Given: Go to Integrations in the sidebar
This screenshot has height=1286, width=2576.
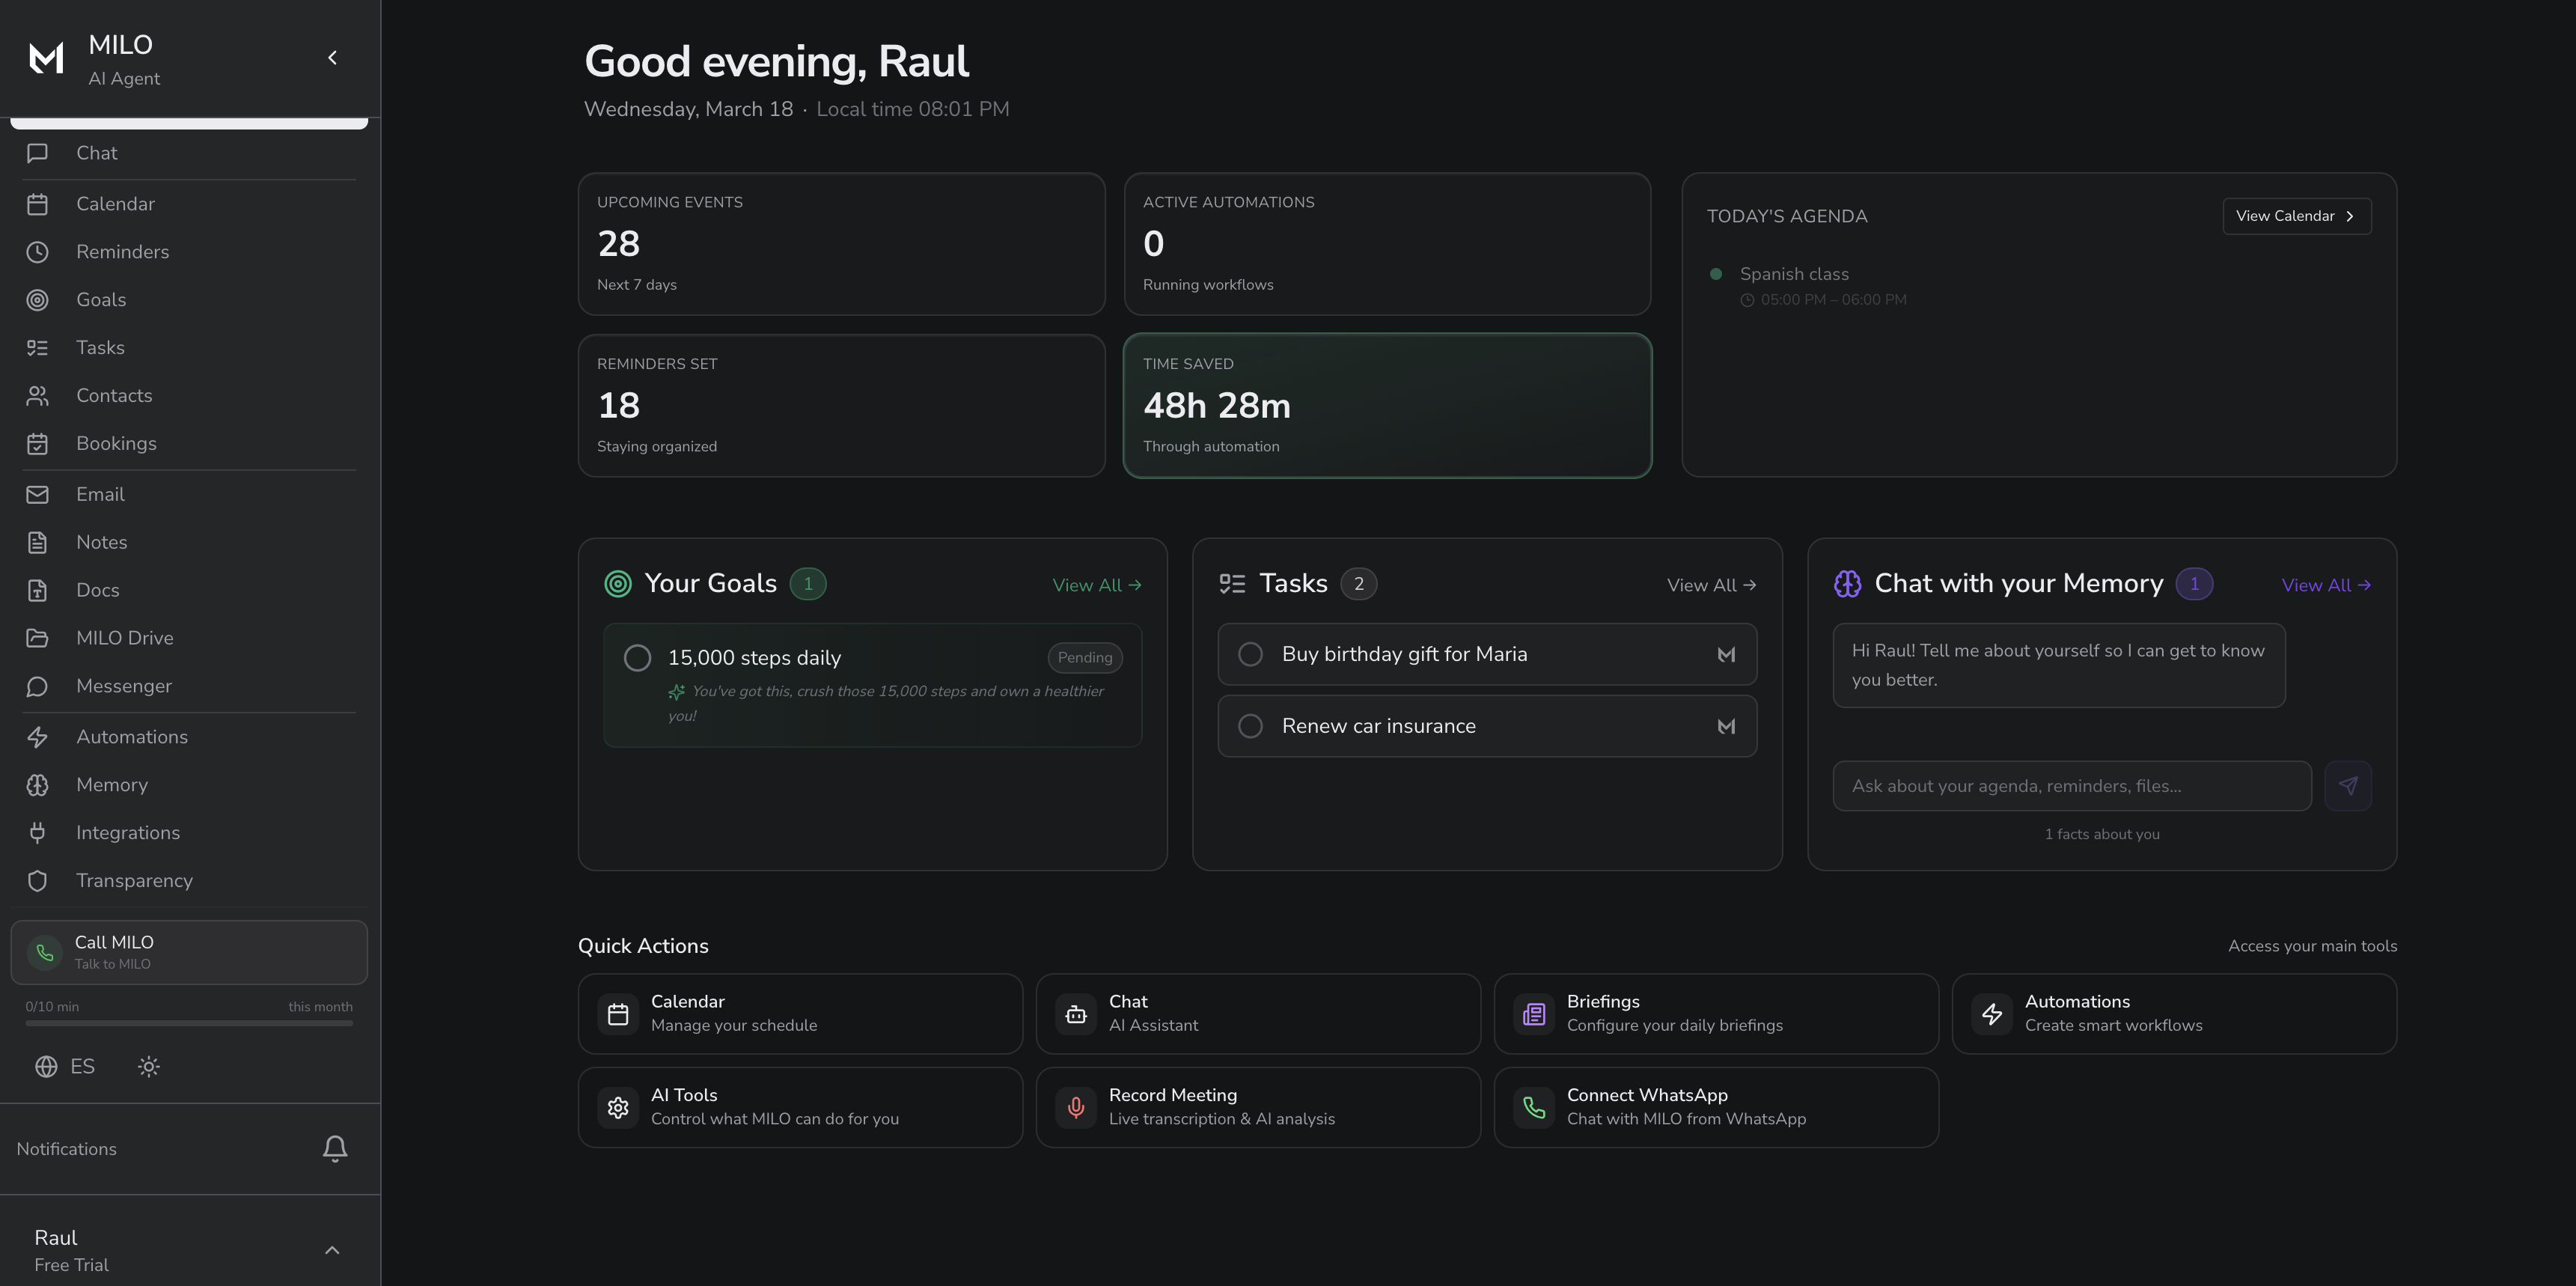Looking at the screenshot, I should [x=128, y=833].
